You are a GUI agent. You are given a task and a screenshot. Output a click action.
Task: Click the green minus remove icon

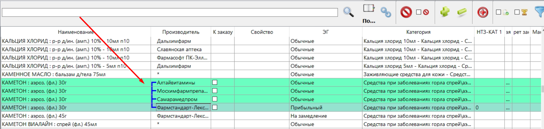462,12
